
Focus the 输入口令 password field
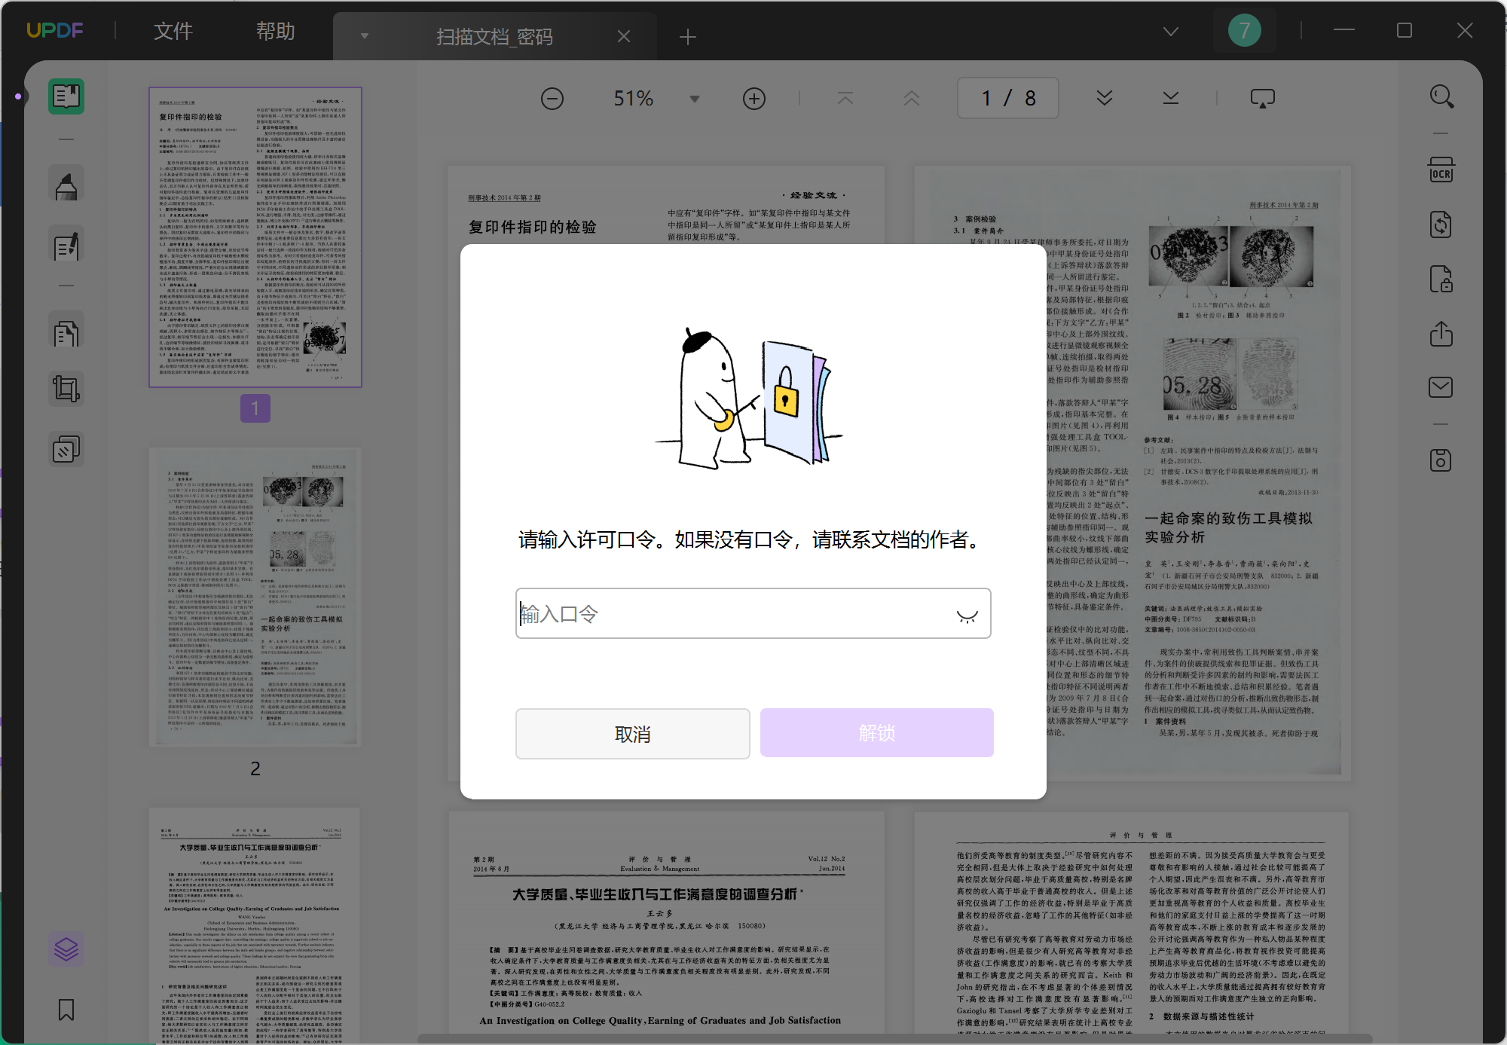click(x=731, y=613)
